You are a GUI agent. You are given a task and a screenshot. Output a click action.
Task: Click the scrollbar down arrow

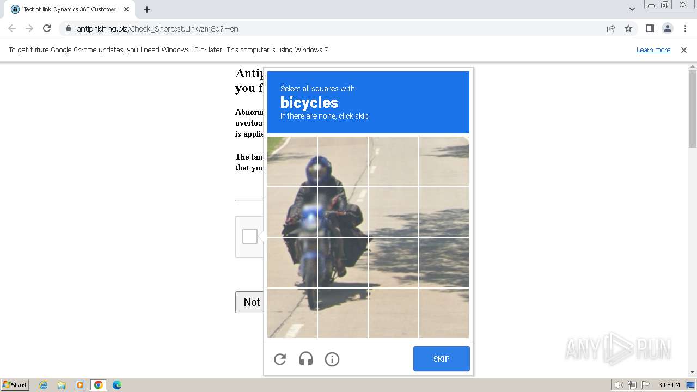tap(693, 372)
